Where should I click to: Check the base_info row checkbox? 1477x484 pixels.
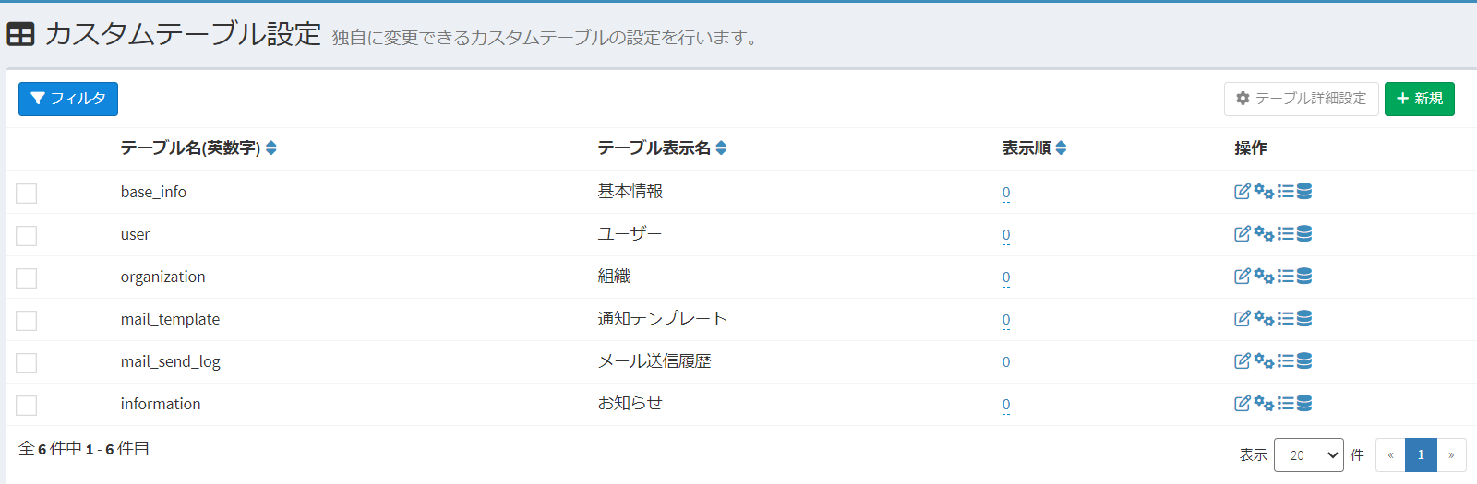tap(27, 193)
